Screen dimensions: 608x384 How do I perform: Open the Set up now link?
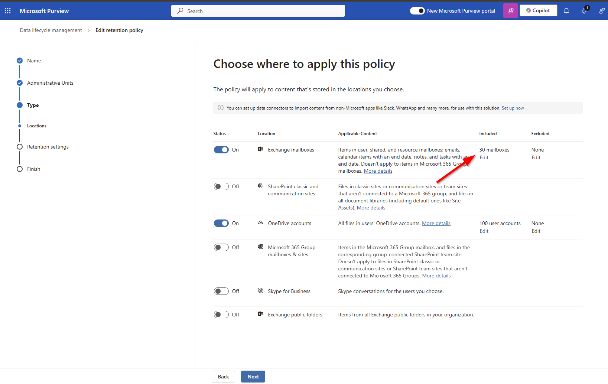click(x=513, y=108)
